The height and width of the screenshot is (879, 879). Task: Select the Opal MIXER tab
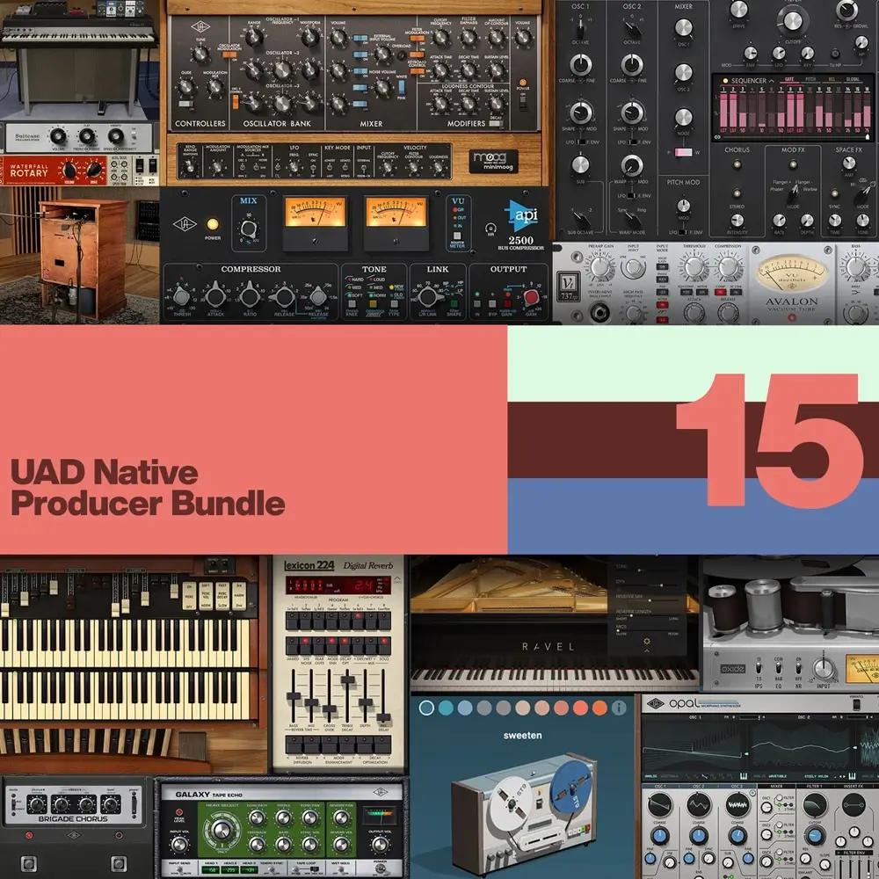776,787
